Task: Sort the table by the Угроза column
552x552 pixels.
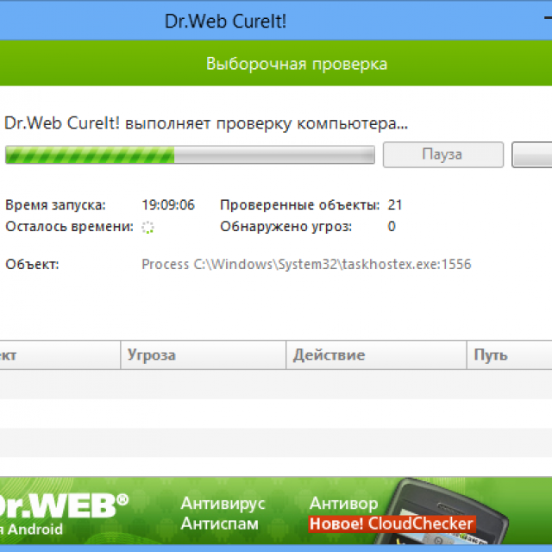Action: pyautogui.click(x=202, y=354)
